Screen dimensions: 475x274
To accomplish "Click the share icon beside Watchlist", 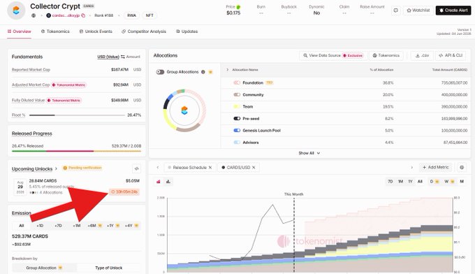I will (x=395, y=10).
